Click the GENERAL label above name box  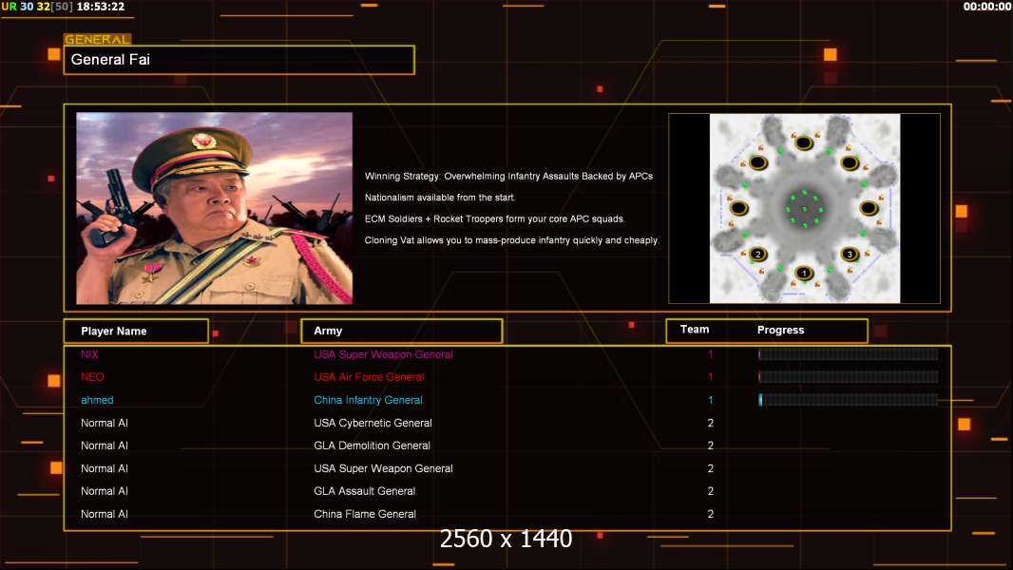pyautogui.click(x=98, y=39)
